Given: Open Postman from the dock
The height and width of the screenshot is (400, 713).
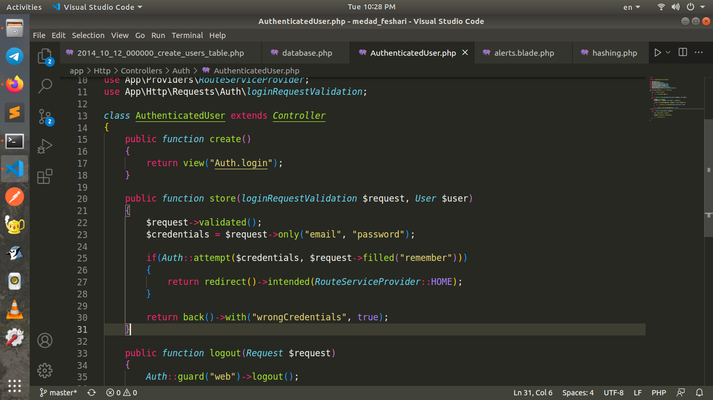Looking at the screenshot, I should (15, 197).
